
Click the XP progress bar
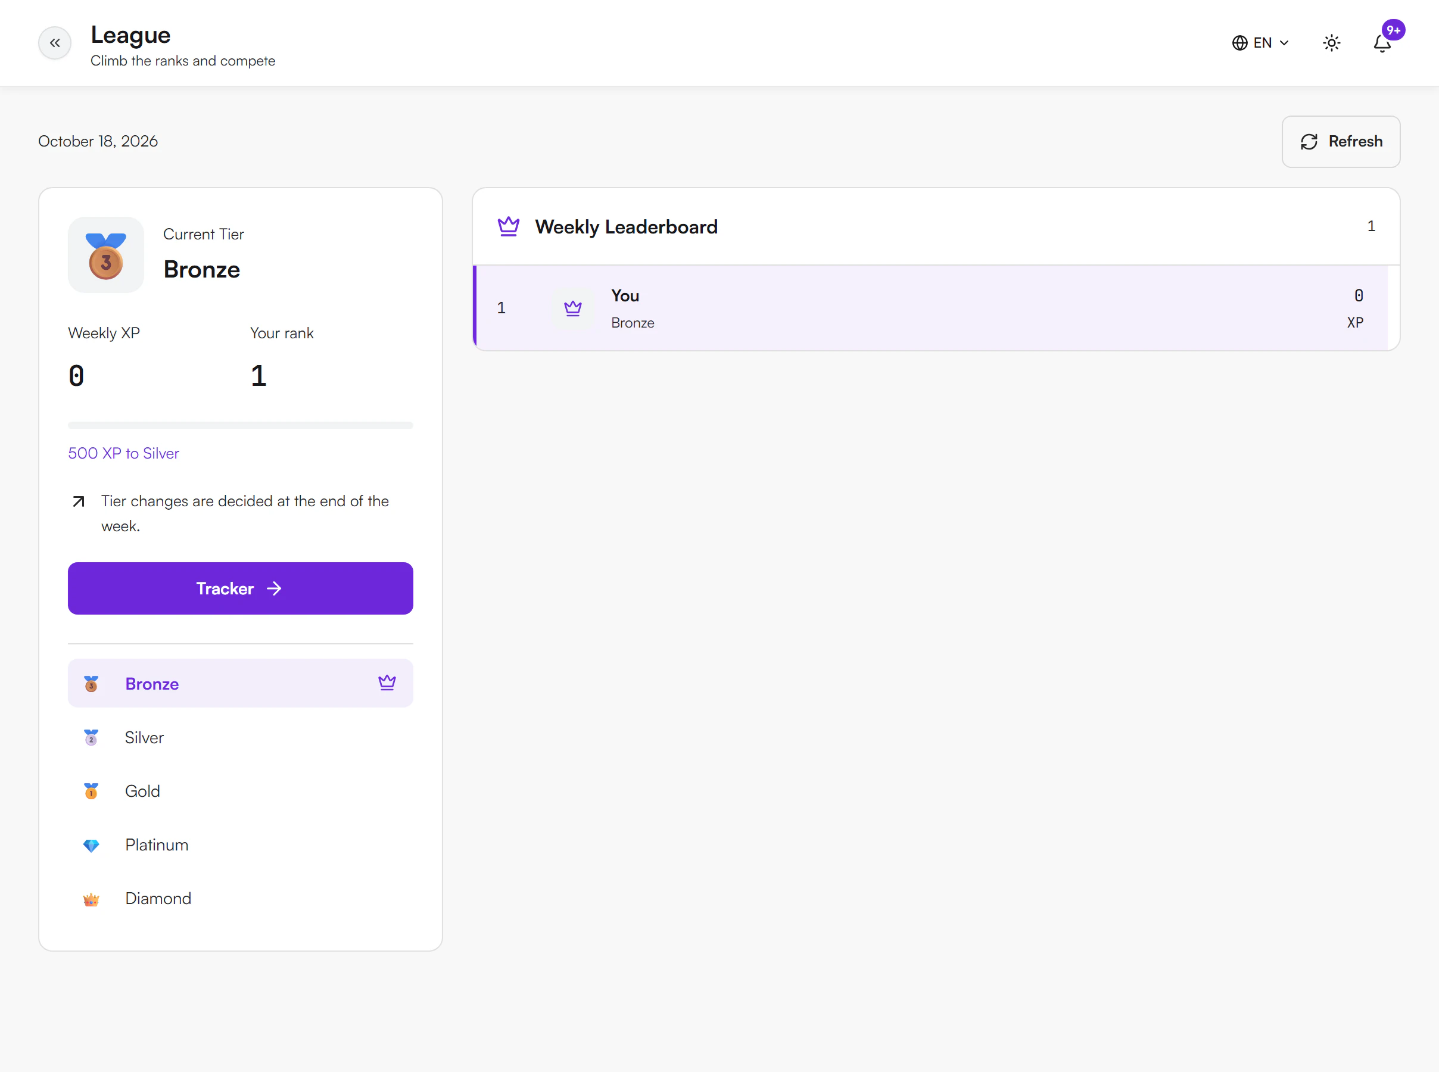point(240,425)
